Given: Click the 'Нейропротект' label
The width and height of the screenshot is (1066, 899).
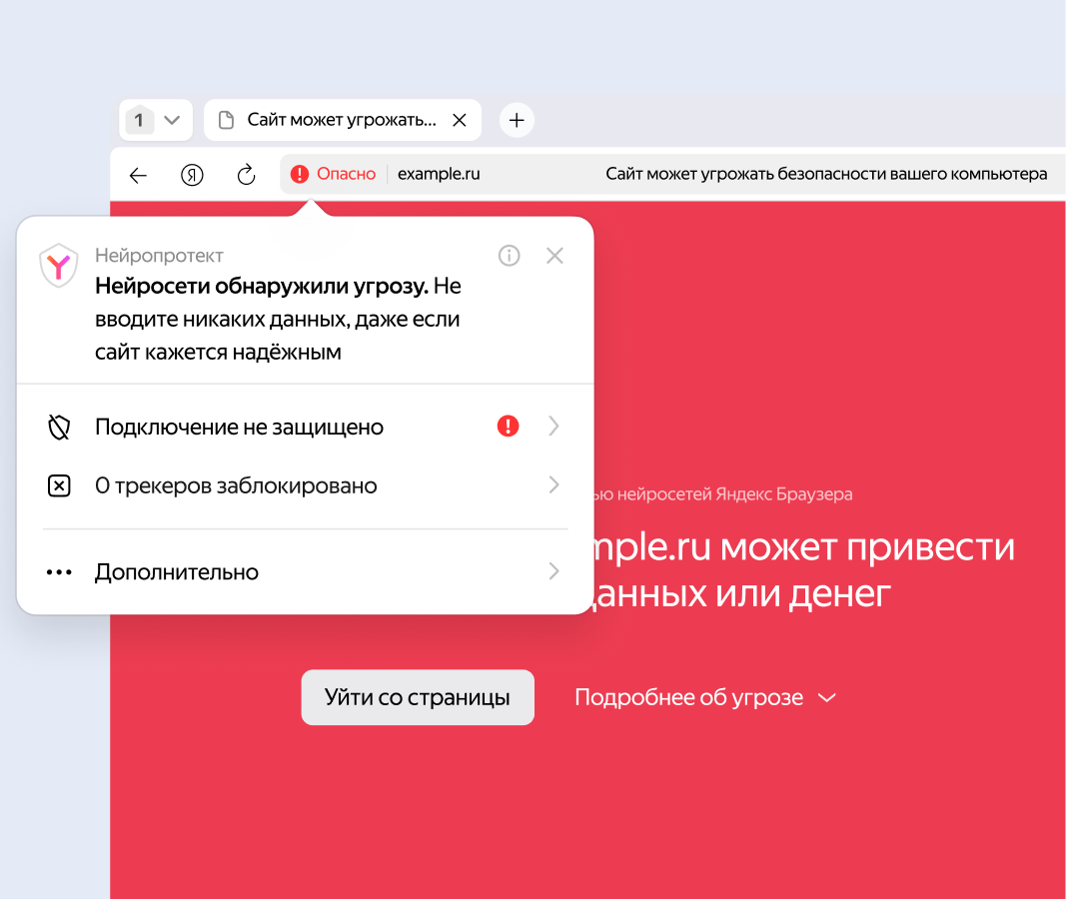Looking at the screenshot, I should 159,256.
